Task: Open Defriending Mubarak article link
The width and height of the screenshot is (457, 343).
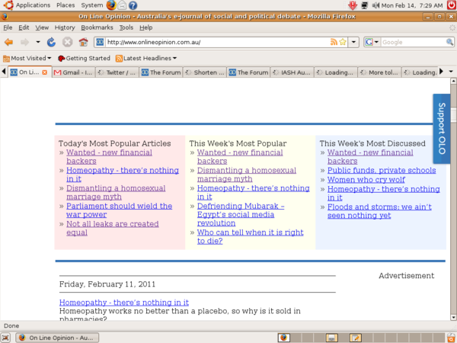Action: coord(241,214)
